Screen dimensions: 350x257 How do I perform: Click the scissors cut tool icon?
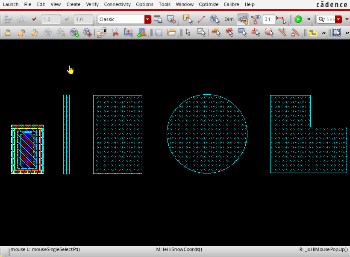(115, 32)
